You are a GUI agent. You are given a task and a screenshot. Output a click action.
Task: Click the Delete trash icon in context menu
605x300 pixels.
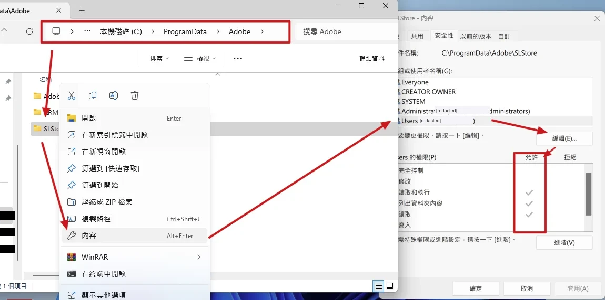point(134,95)
